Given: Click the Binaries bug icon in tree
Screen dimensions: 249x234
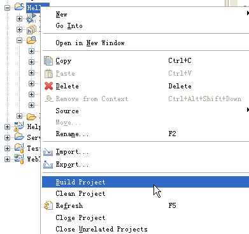Looking at the screenshot, I should tap(31, 18).
